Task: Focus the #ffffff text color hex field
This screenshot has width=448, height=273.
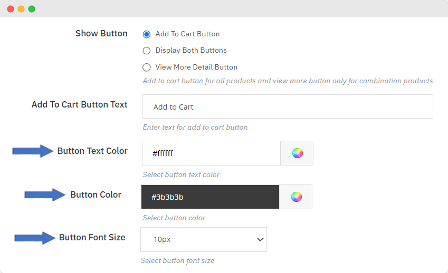Action: click(x=211, y=153)
